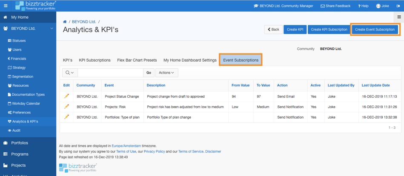Open Projects in the sidebar

point(28,165)
